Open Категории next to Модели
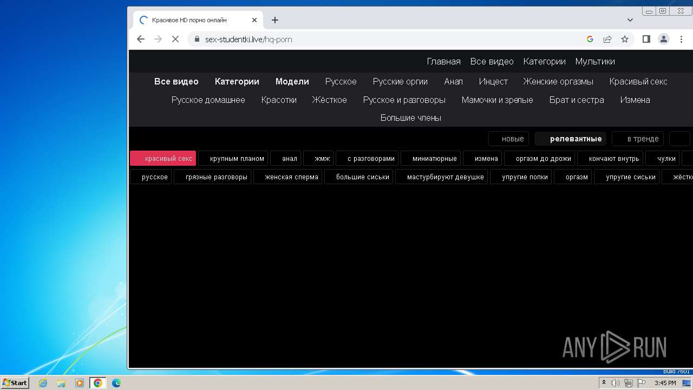The width and height of the screenshot is (693, 390). 237,81
